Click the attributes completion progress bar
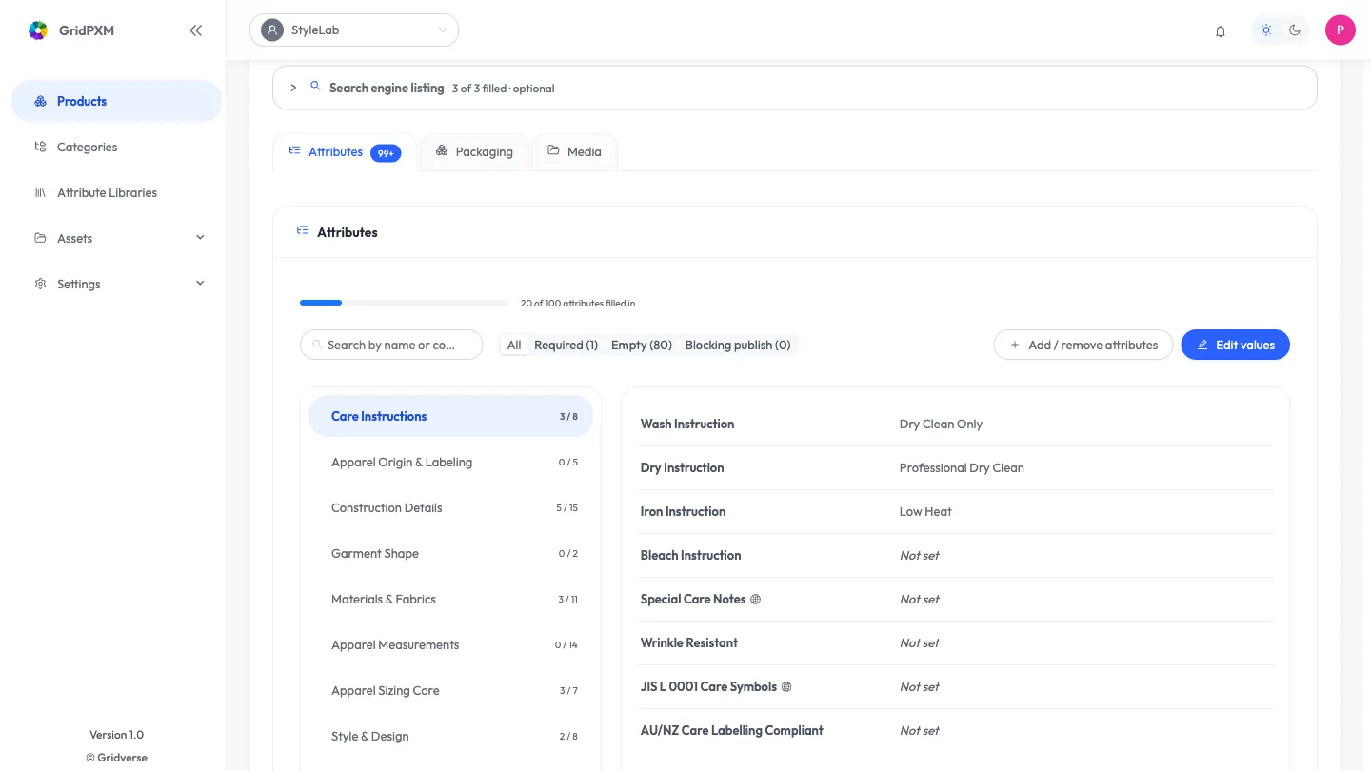This screenshot has height=771, width=1371. (x=404, y=303)
